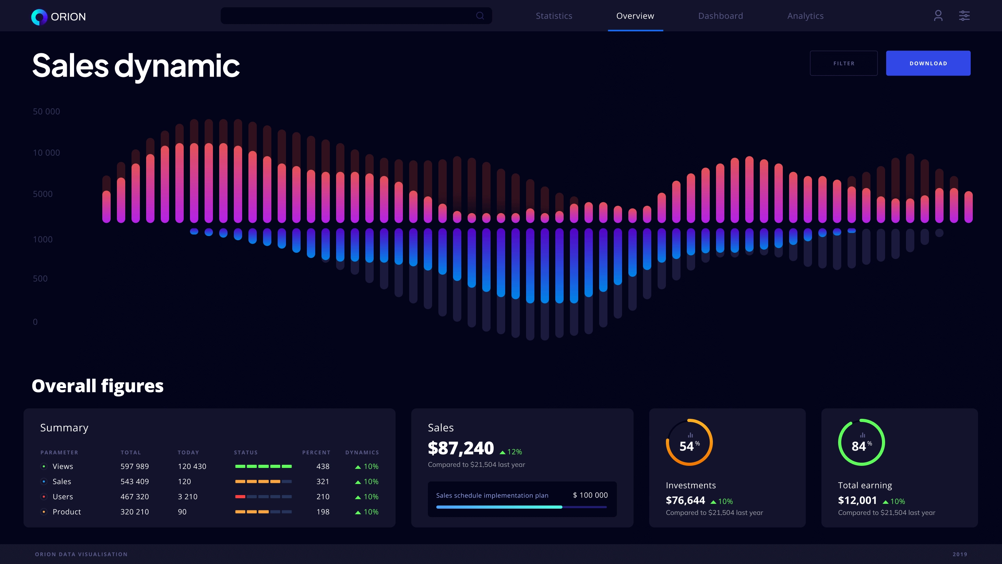Select the Users row red dot

44,497
